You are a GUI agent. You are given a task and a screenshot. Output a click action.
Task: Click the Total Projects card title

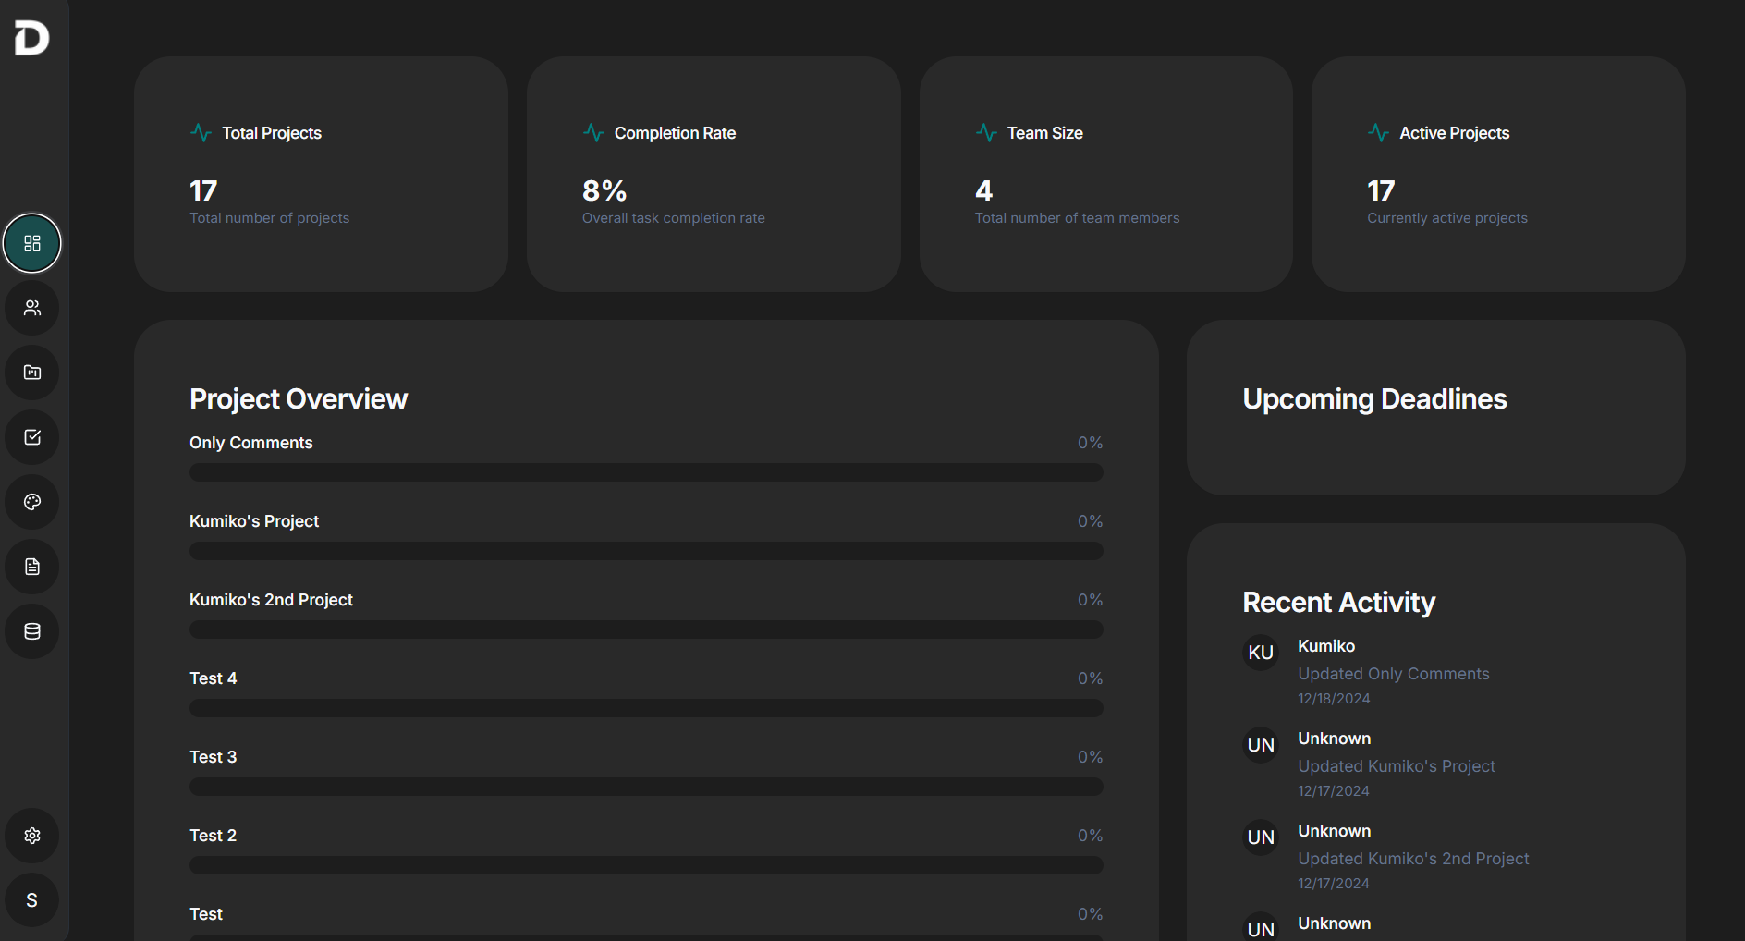pos(272,133)
